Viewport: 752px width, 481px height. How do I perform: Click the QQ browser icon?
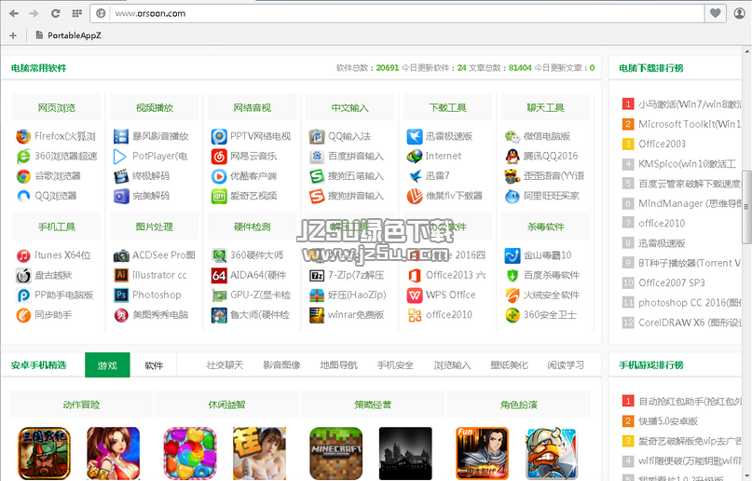(x=23, y=196)
